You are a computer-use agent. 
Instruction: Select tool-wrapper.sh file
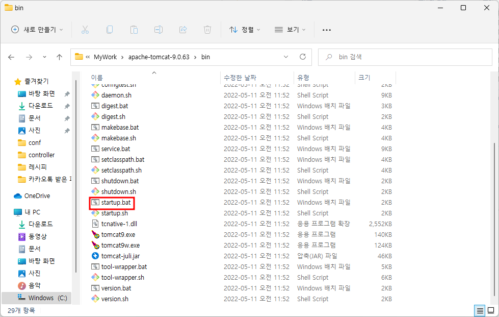click(122, 278)
